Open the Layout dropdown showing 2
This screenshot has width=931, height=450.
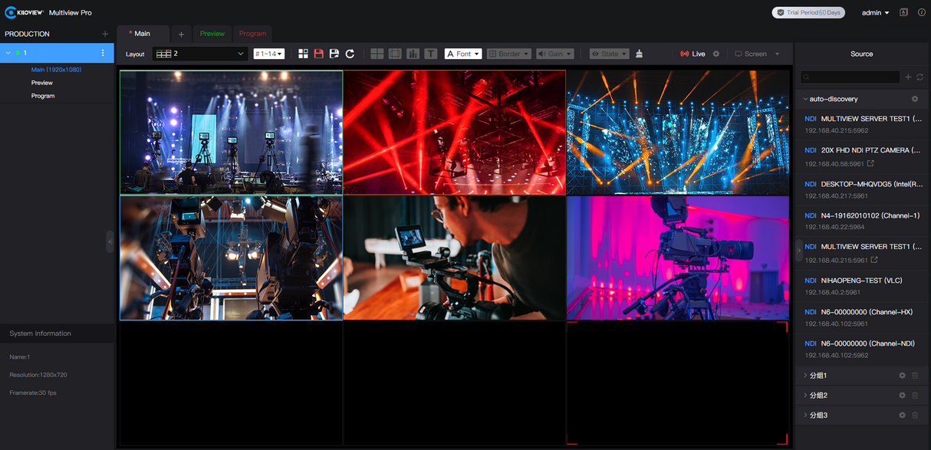[x=199, y=54]
